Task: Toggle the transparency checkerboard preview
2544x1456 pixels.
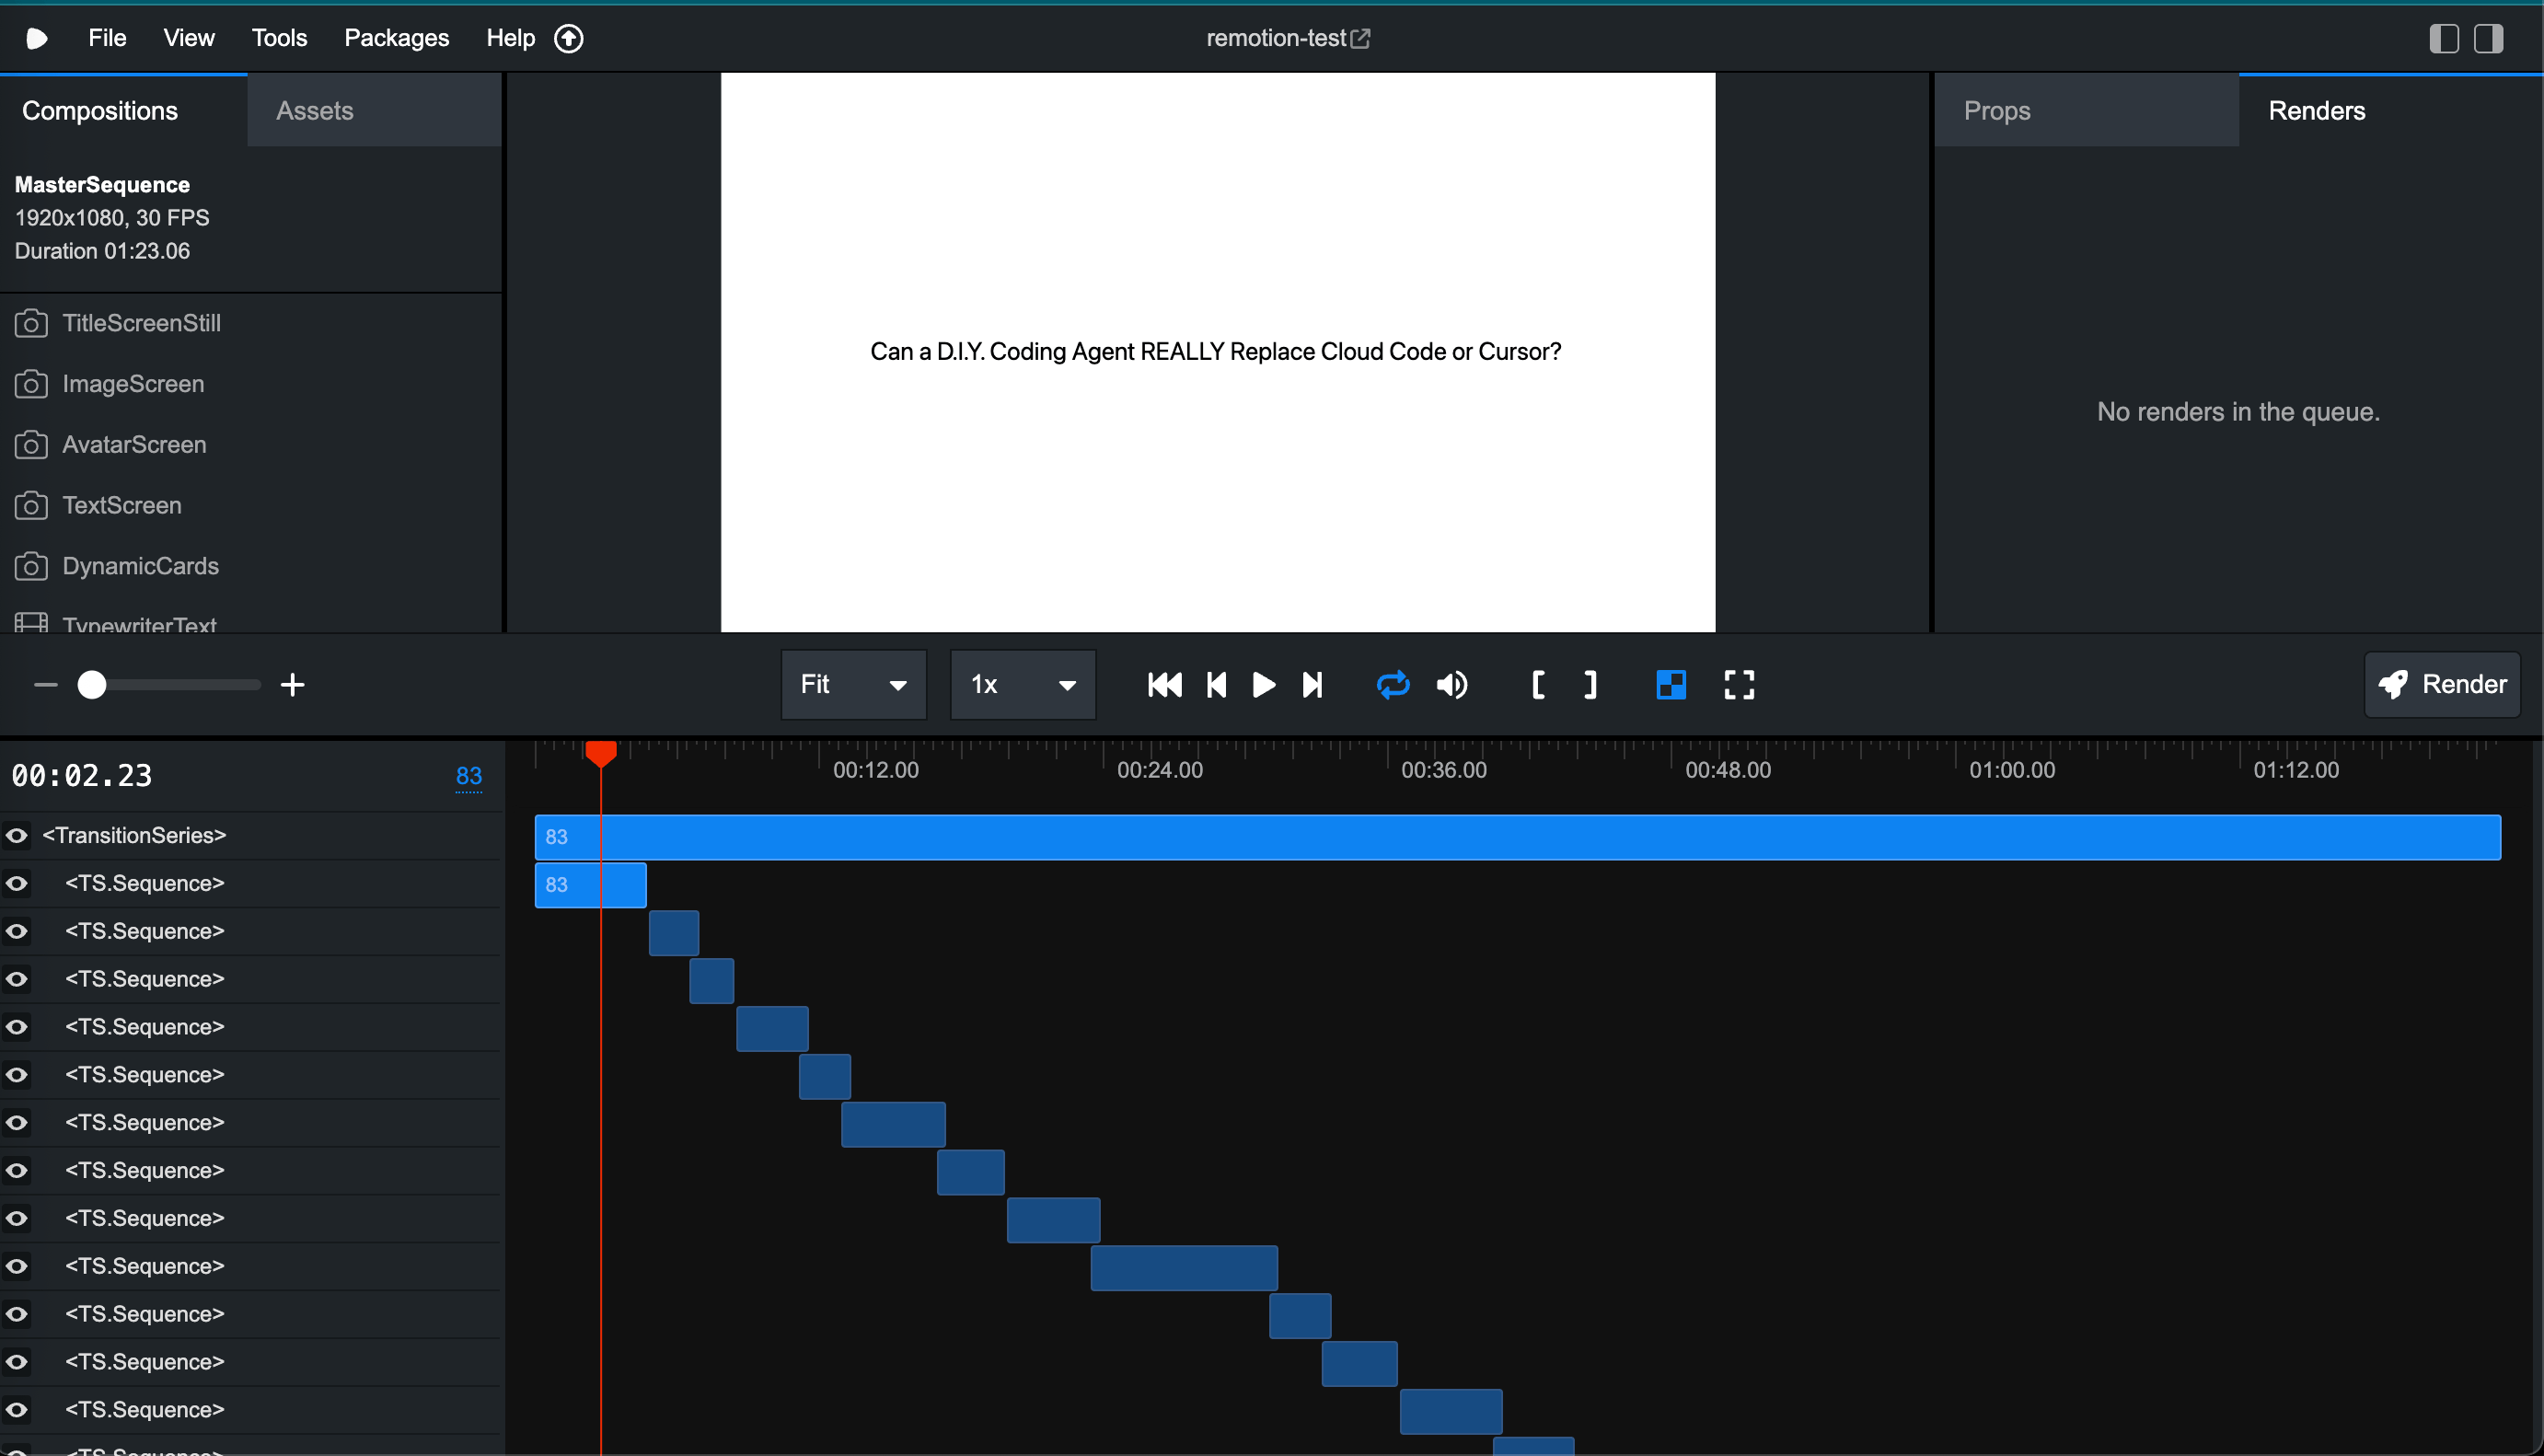Action: pos(1670,684)
